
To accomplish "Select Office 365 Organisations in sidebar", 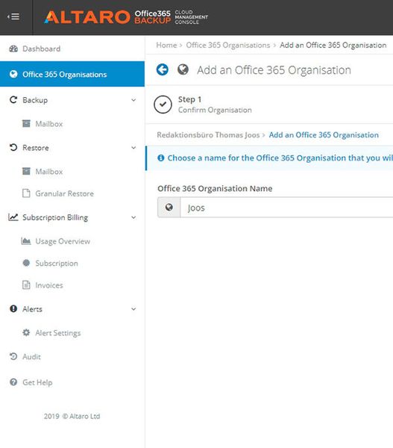I will point(72,74).
